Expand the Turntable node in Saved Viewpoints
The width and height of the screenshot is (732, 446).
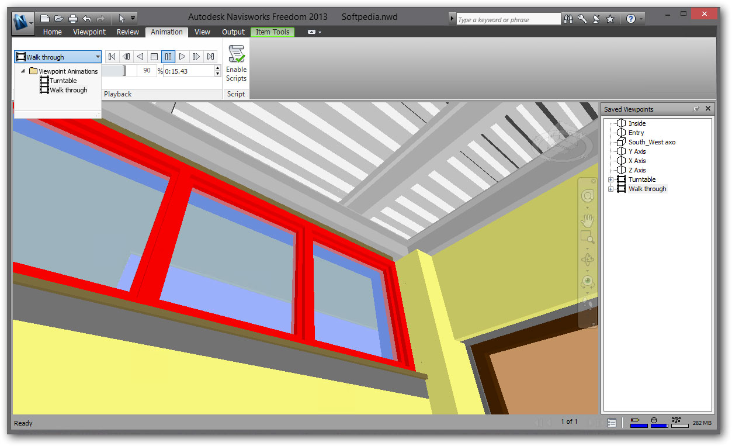pos(611,179)
